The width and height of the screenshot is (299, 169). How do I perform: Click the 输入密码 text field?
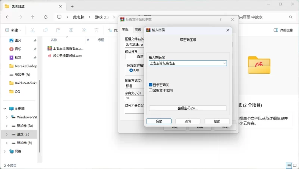(x=185, y=63)
